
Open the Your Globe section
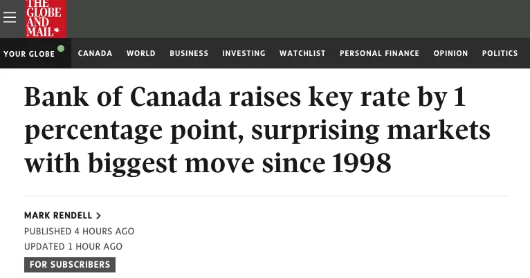29,54
